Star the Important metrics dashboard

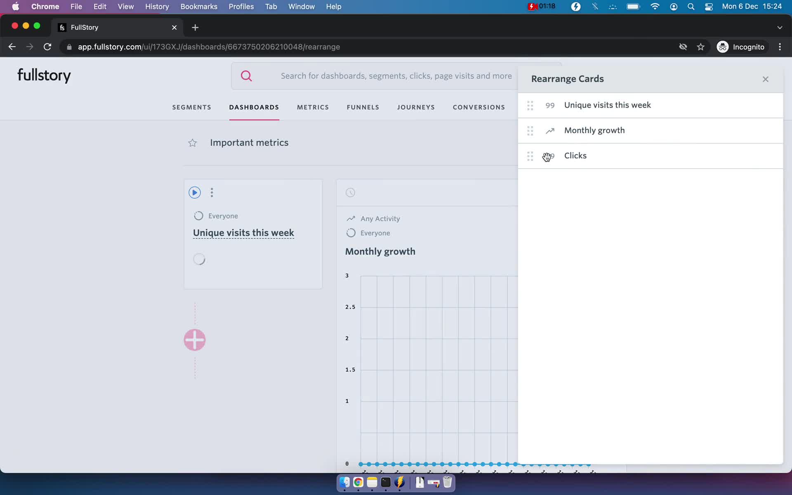(192, 143)
